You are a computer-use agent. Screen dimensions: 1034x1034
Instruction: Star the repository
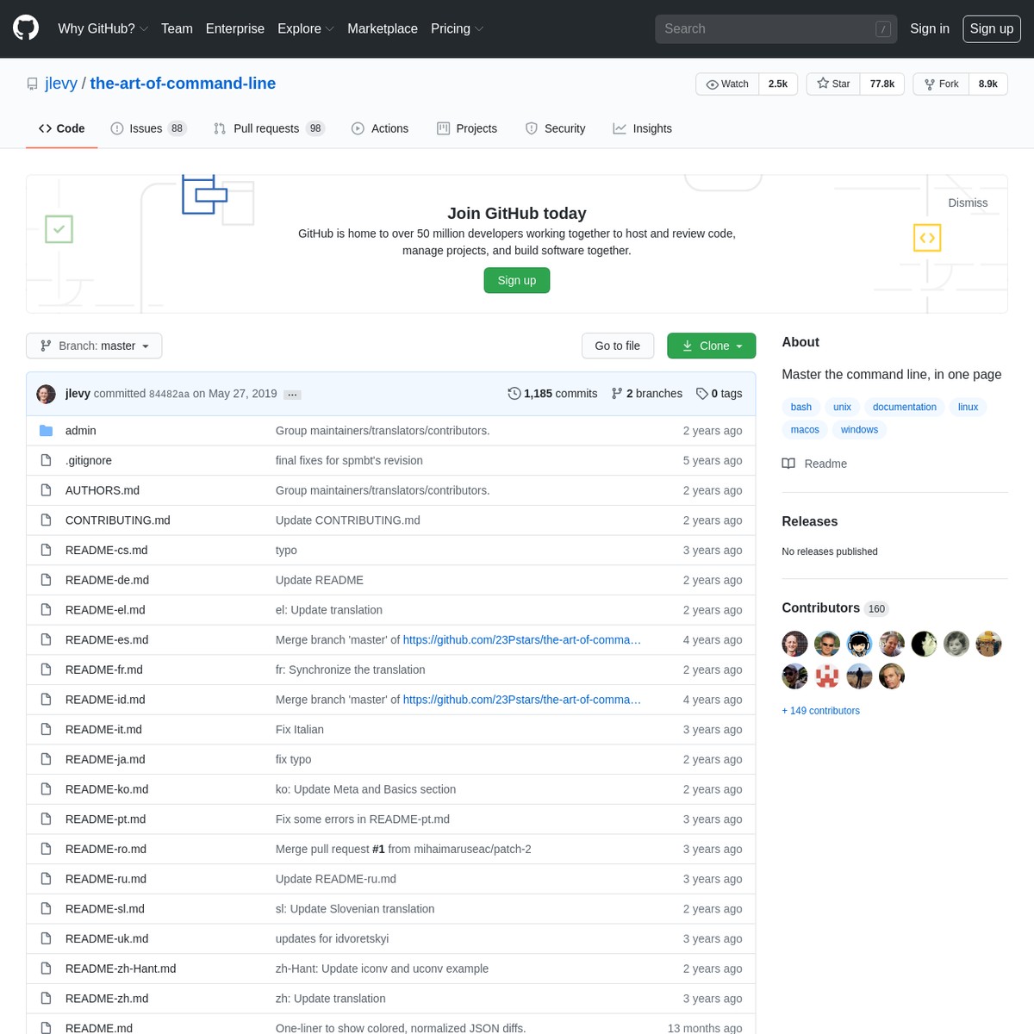coord(833,84)
